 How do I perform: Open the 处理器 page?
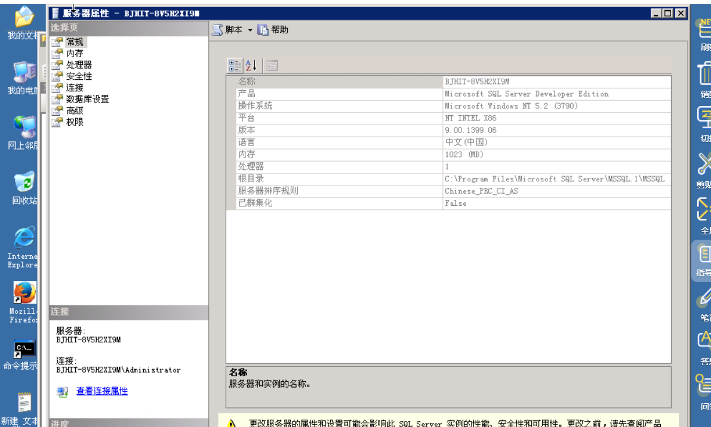[79, 65]
